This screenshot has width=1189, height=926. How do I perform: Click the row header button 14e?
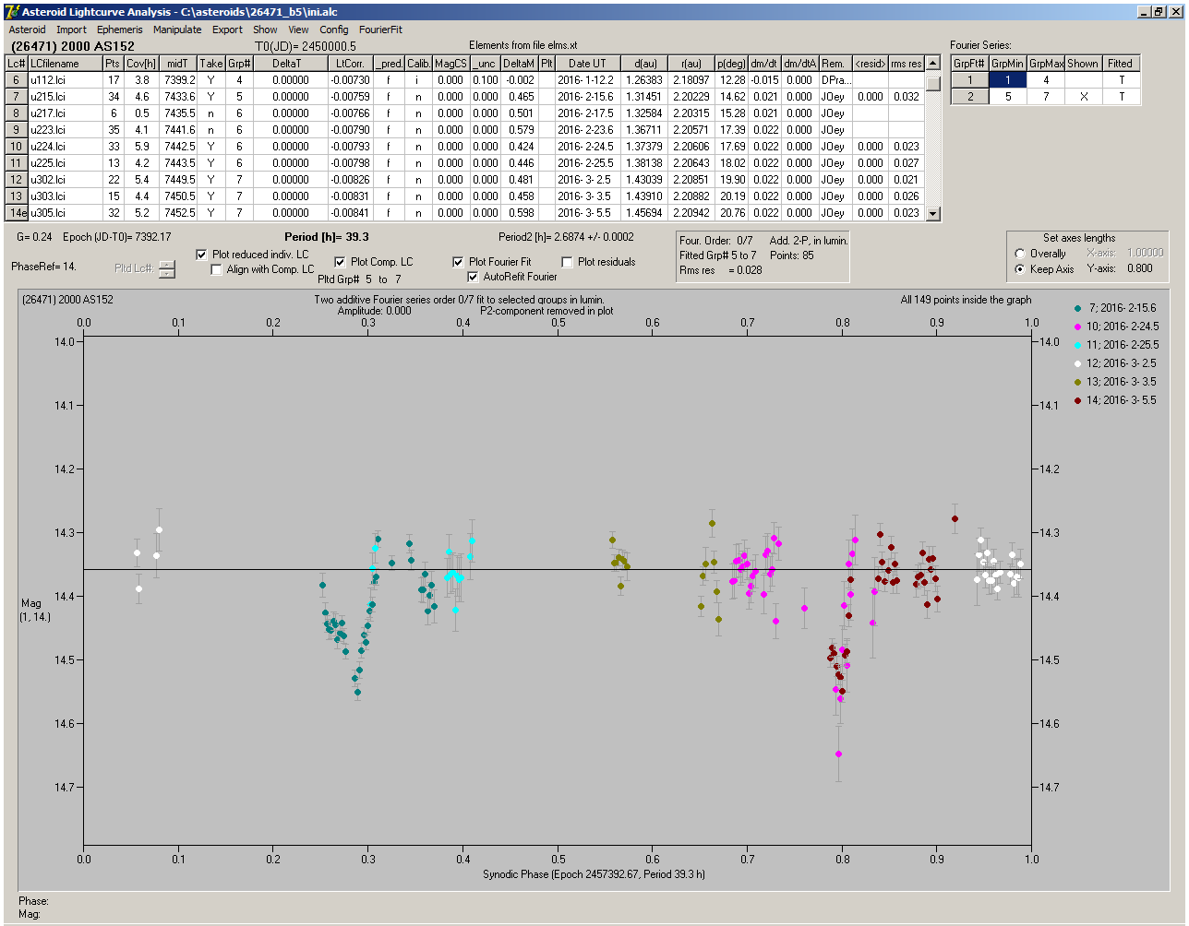point(17,213)
